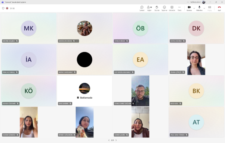
Task: Select the DK avatar tile
Action: pyautogui.click(x=196, y=28)
